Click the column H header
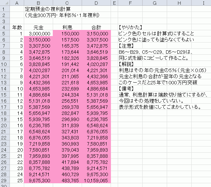The width and height of the screenshot is (211, 187). pyautogui.click(x=179, y=3)
